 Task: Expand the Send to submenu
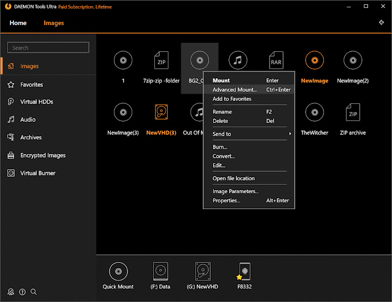coord(249,134)
